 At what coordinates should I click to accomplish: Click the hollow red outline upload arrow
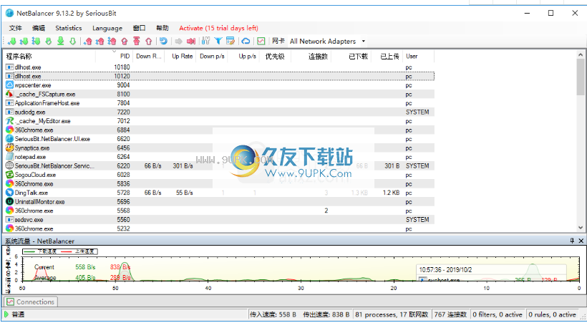tap(149, 42)
